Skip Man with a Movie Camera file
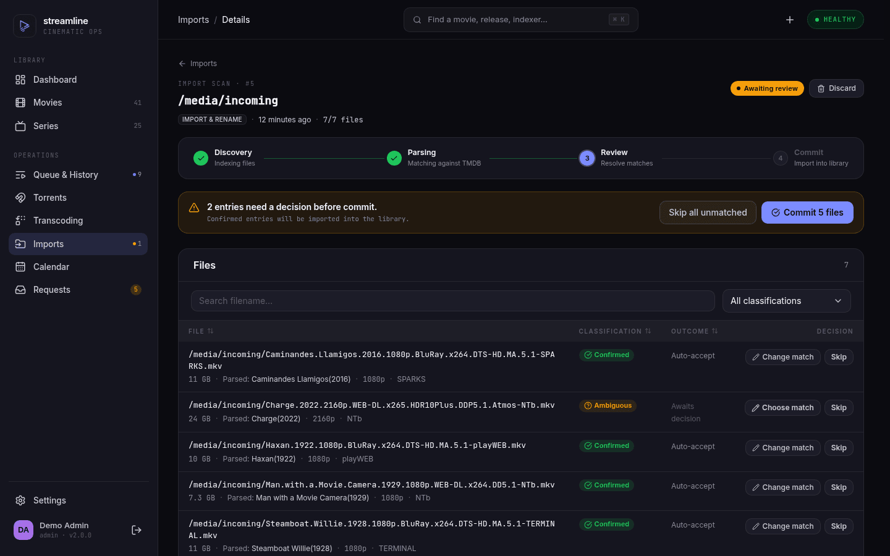 (839, 487)
